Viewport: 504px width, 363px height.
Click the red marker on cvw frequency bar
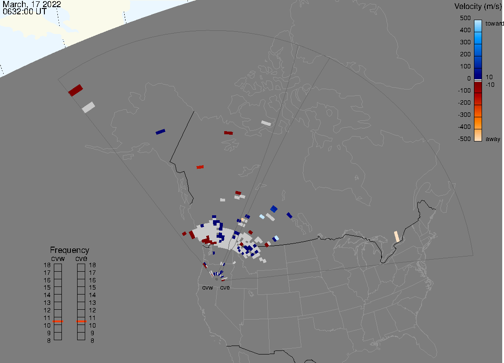58,321
